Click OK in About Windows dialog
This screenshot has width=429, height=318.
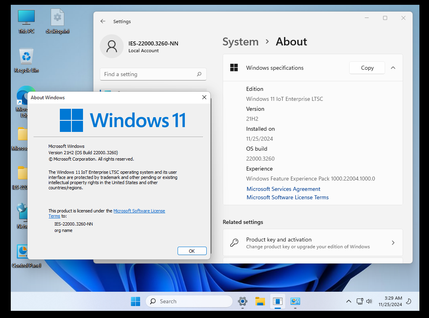click(x=192, y=251)
